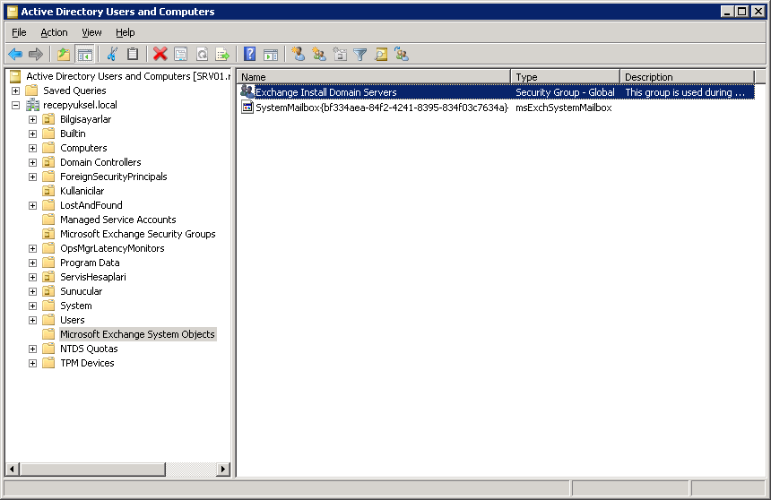771x500 pixels.
Task: Click the Saved Queries folder icon
Action: point(31,91)
